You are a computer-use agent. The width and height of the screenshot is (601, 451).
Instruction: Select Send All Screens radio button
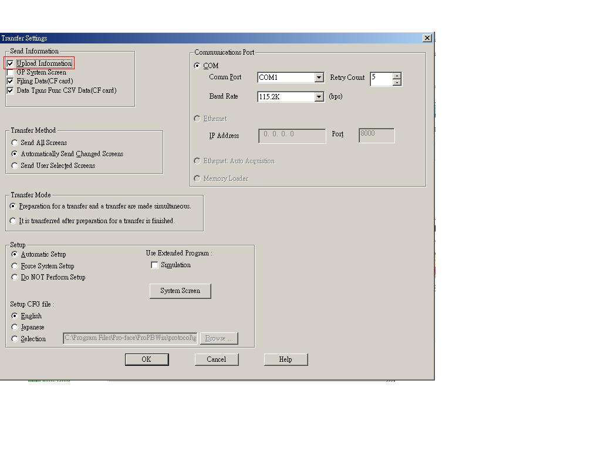(15, 143)
